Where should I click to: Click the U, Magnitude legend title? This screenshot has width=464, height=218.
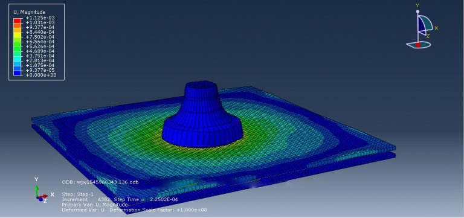coord(30,12)
